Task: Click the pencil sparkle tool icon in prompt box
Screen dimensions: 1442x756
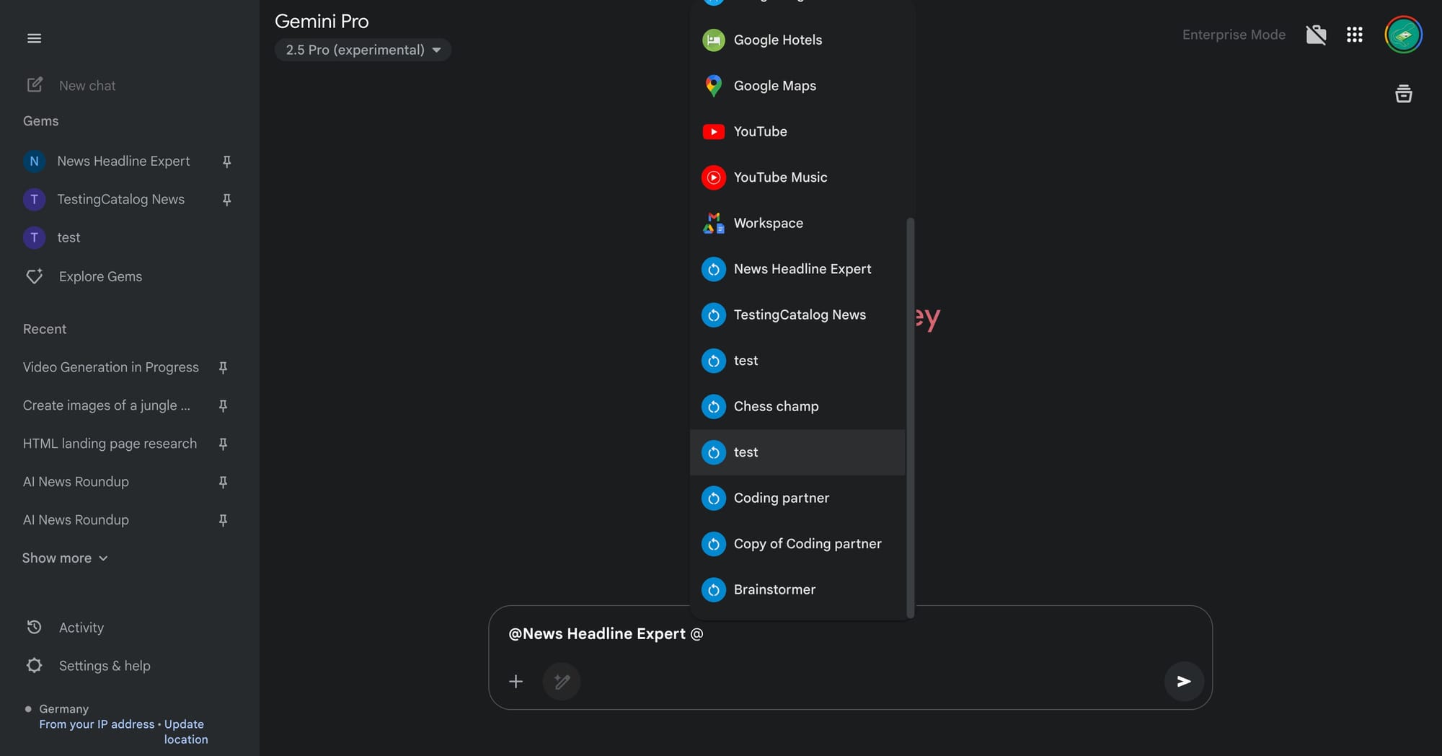Action: 562,681
